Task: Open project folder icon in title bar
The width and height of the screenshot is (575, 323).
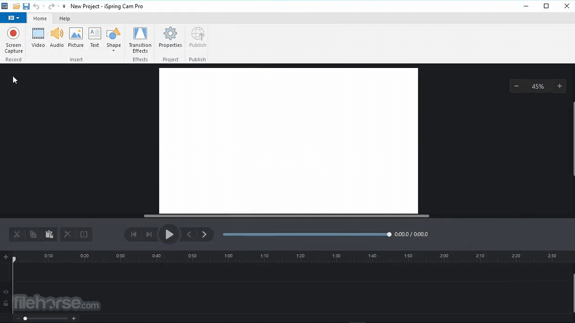Action: [16, 6]
